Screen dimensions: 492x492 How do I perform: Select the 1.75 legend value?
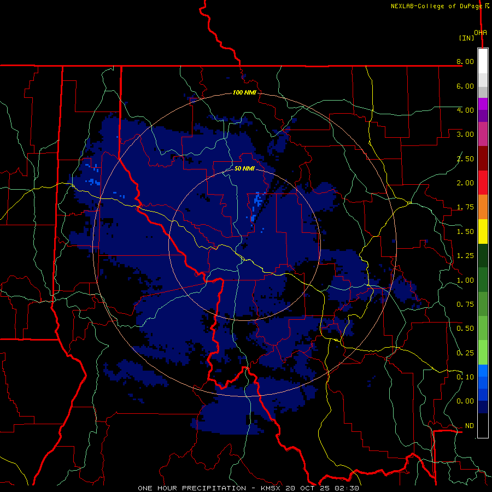(x=465, y=207)
